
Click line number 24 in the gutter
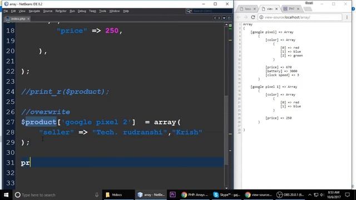(10, 92)
